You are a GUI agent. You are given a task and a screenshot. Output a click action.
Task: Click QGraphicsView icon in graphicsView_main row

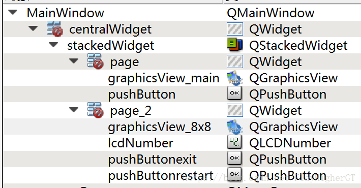pyautogui.click(x=234, y=78)
